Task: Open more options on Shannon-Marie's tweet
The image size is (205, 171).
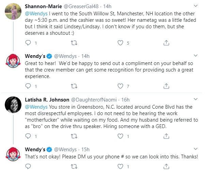Action: click(195, 6)
